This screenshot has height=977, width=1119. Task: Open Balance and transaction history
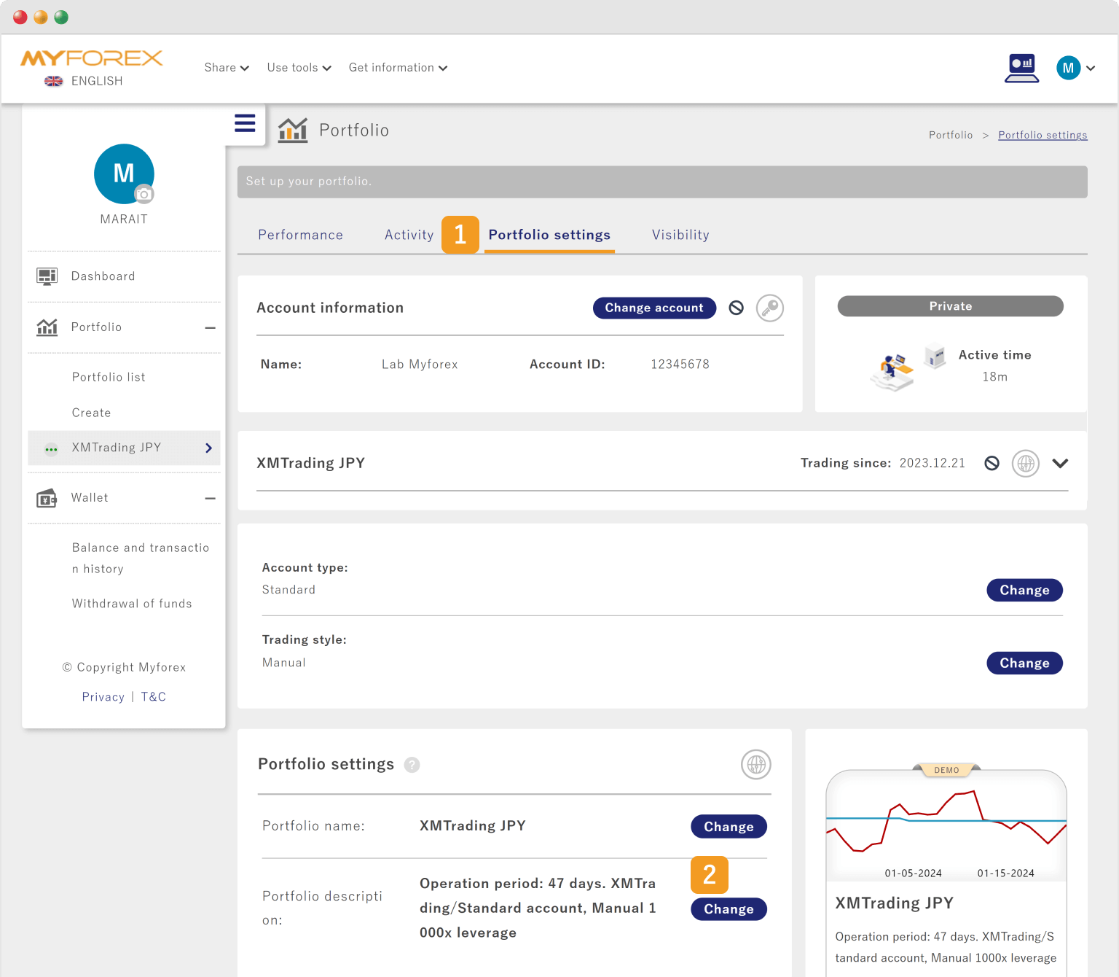140,558
